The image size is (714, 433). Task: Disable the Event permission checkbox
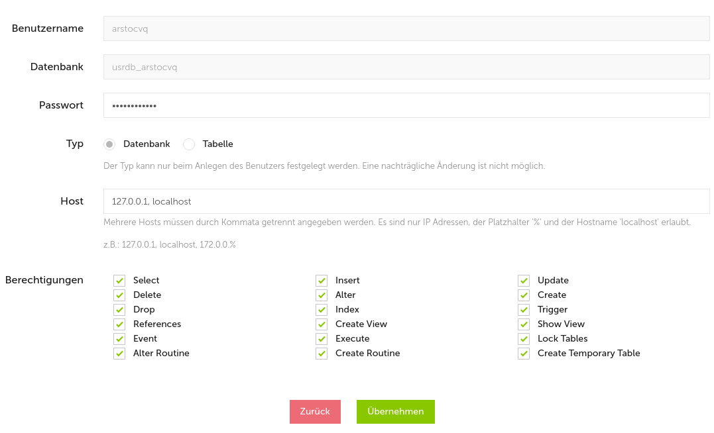click(119, 339)
